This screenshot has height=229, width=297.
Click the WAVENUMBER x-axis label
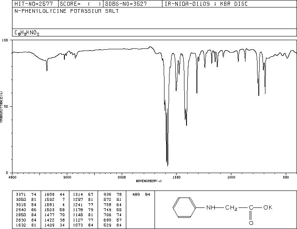(149, 181)
